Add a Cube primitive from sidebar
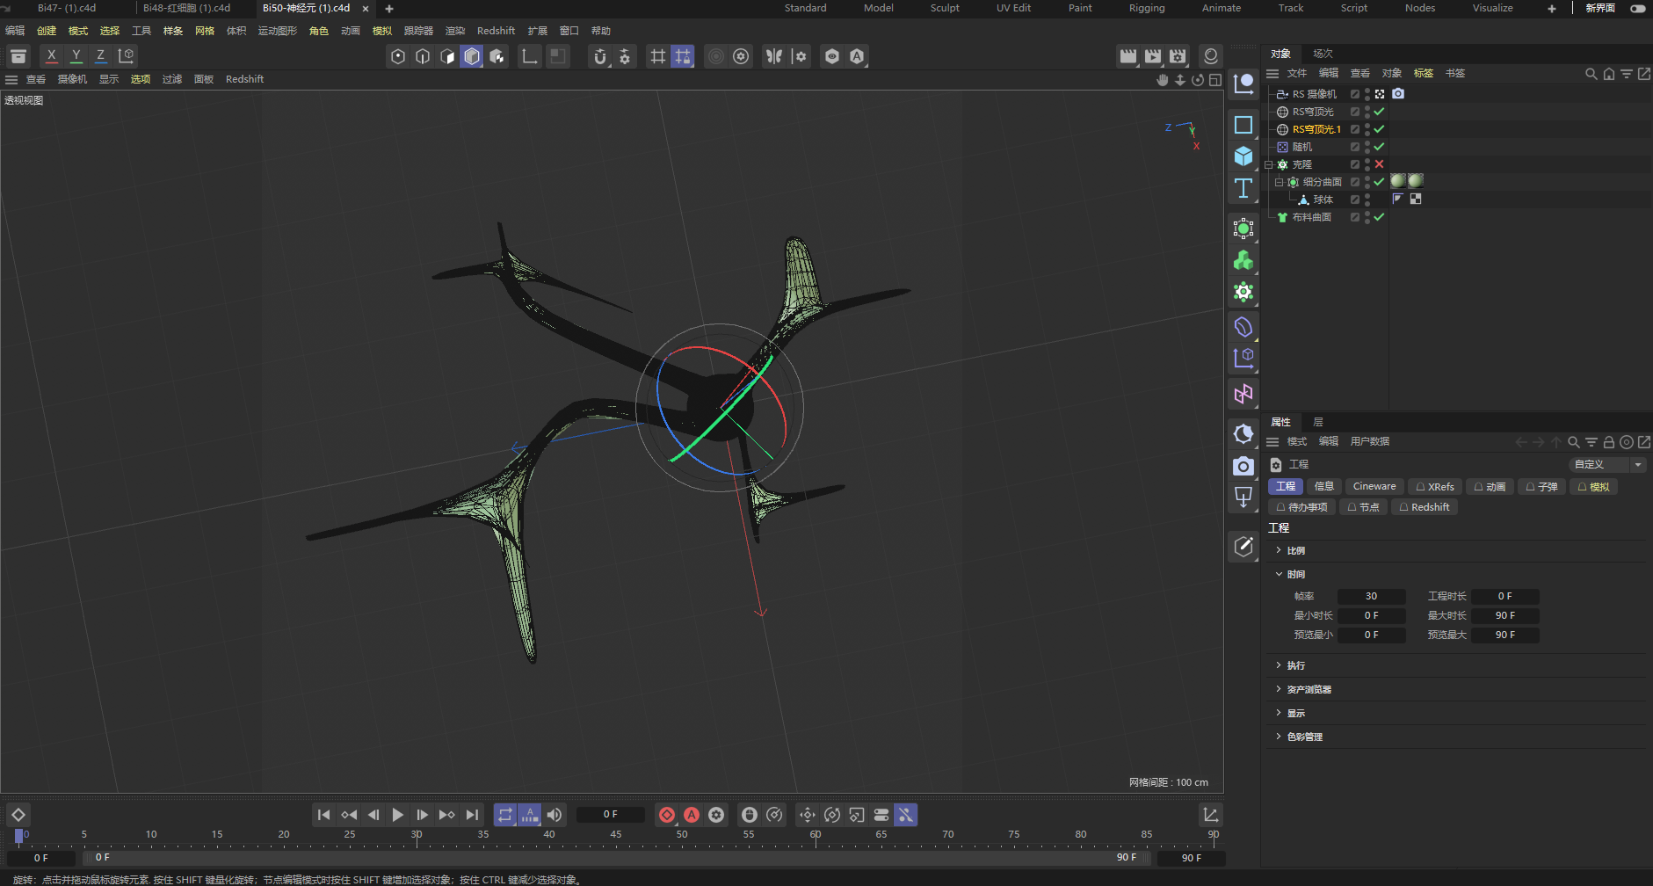Image resolution: width=1653 pixels, height=886 pixels. (1243, 156)
